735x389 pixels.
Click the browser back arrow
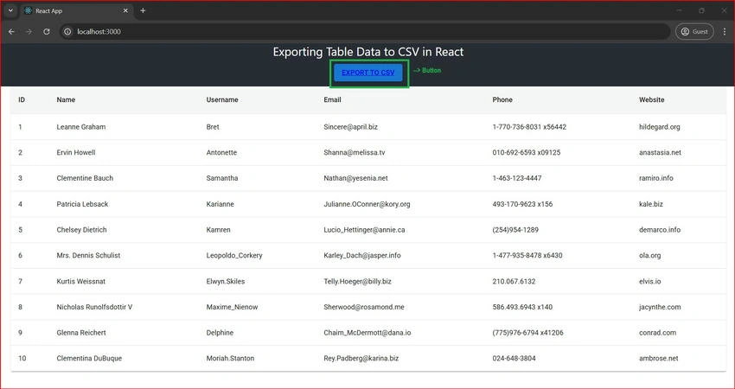[12, 31]
